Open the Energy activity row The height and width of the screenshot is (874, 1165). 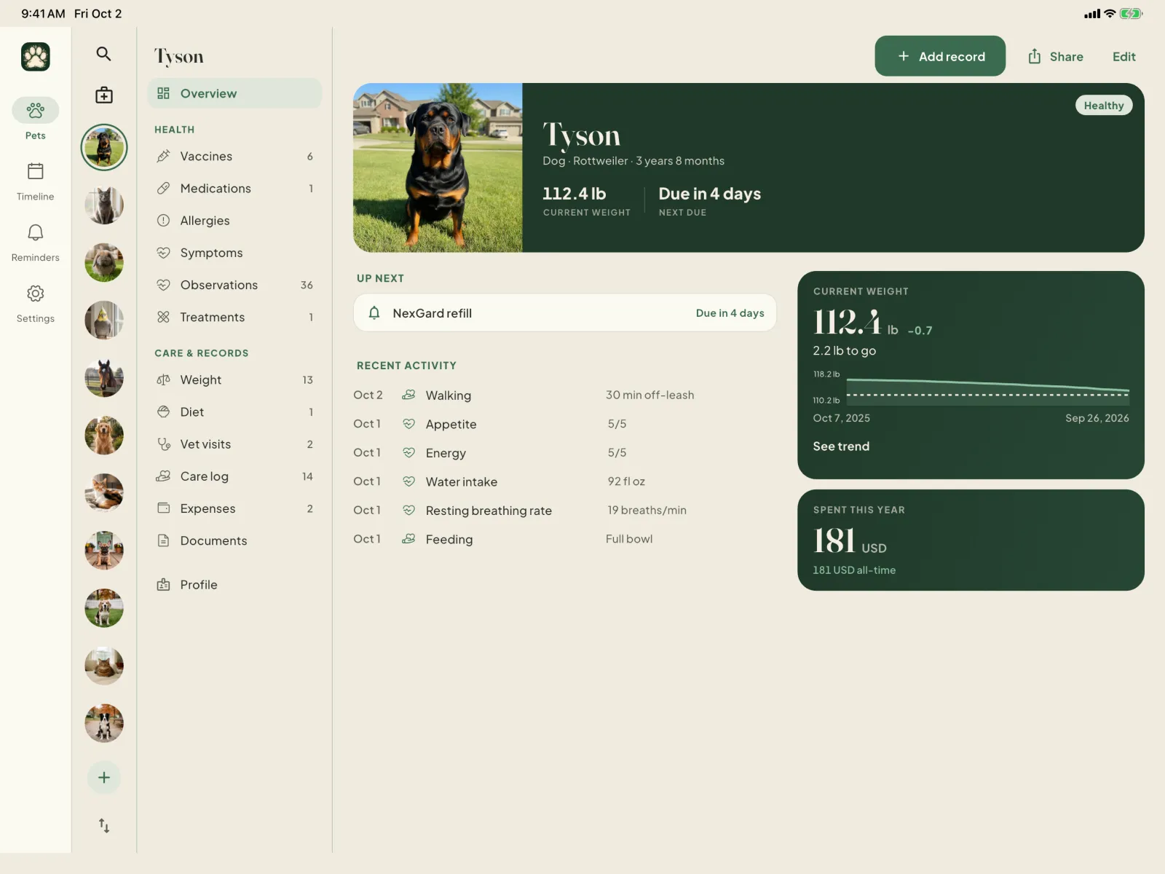pyautogui.click(x=565, y=452)
